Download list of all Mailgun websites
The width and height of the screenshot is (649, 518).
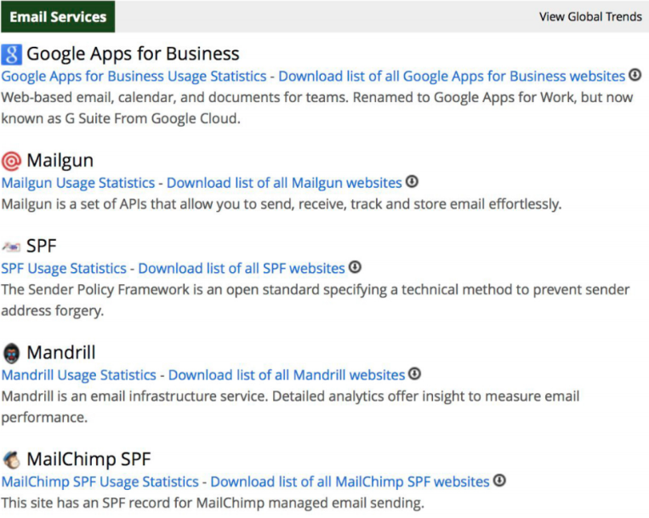(x=284, y=183)
